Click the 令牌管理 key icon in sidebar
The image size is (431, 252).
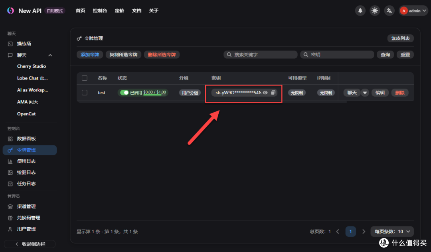tap(10, 150)
